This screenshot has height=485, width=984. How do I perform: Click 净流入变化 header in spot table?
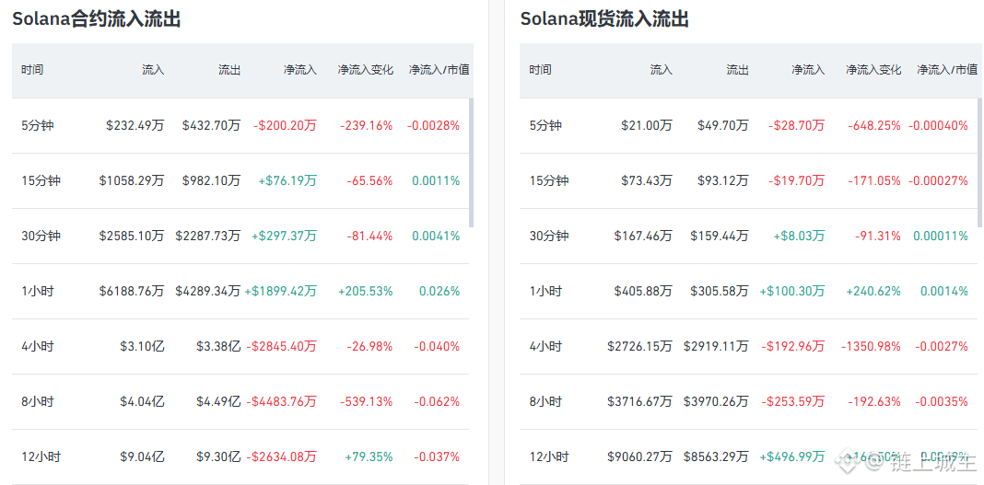coord(873,70)
